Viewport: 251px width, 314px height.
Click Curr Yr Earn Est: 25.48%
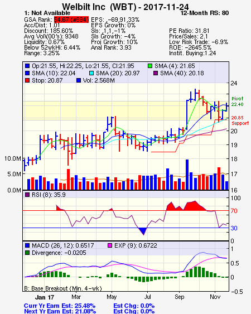click(x=60, y=306)
